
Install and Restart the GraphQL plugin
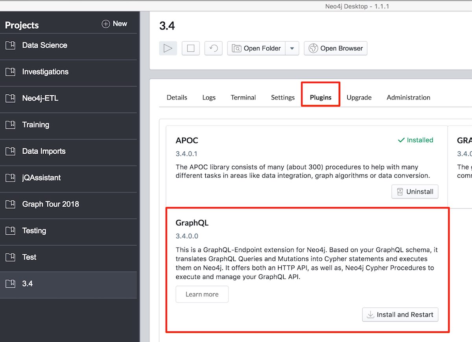click(400, 314)
